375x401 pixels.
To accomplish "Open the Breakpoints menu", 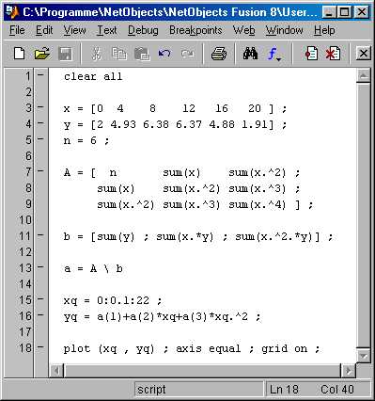I will [x=195, y=30].
